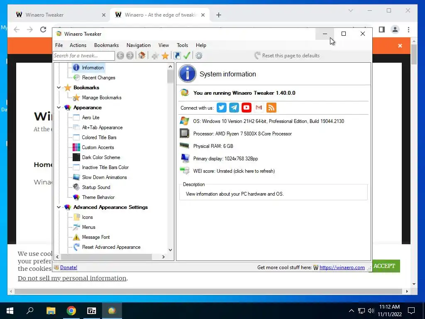Open the Gmail contact icon
This screenshot has height=319, width=425.
[259, 108]
